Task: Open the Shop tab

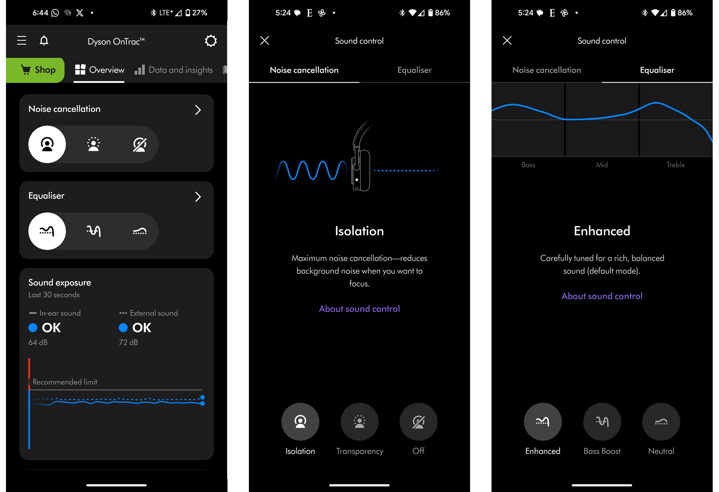Action: (x=36, y=69)
